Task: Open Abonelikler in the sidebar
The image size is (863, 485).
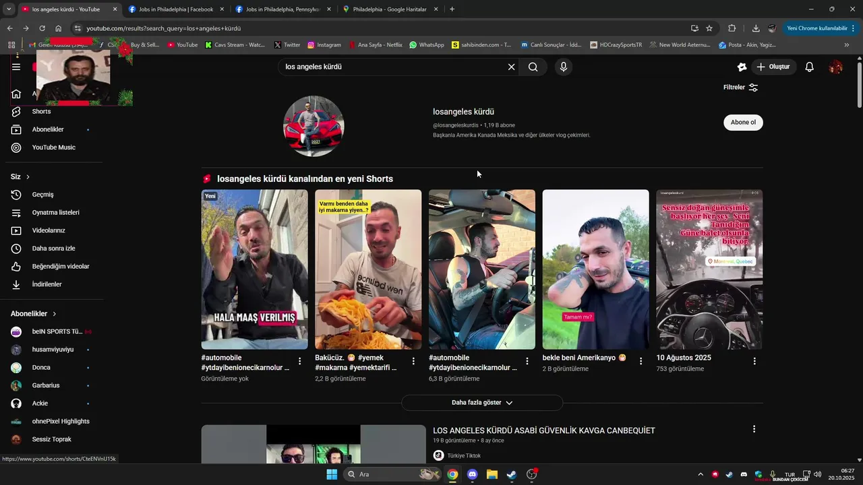Action: click(48, 129)
